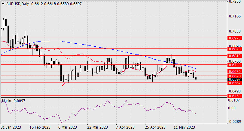Select the -0.0289 oscillator scale value
The width and height of the screenshot is (244, 131).
tap(234, 121)
